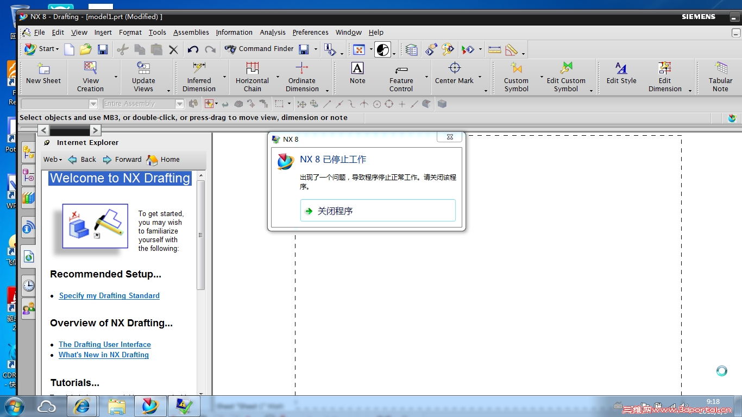The image size is (742, 417).
Task: Open the Edit Style tool
Action: pos(621,73)
